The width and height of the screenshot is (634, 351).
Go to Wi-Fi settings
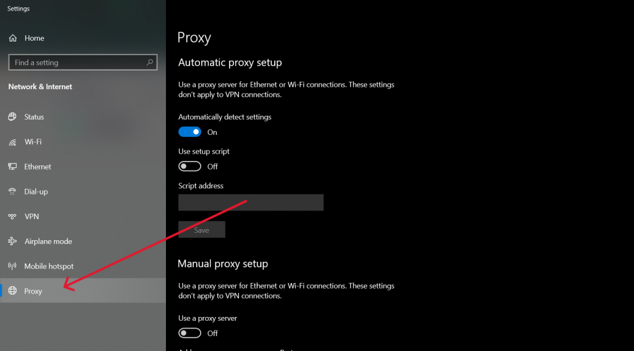83,142
